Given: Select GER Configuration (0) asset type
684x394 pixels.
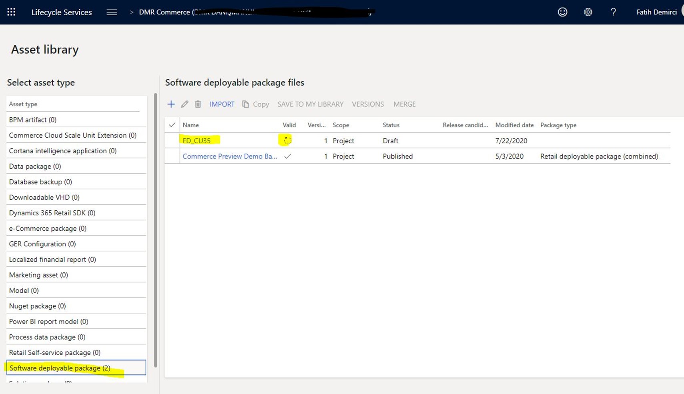Looking at the screenshot, I should (76, 244).
